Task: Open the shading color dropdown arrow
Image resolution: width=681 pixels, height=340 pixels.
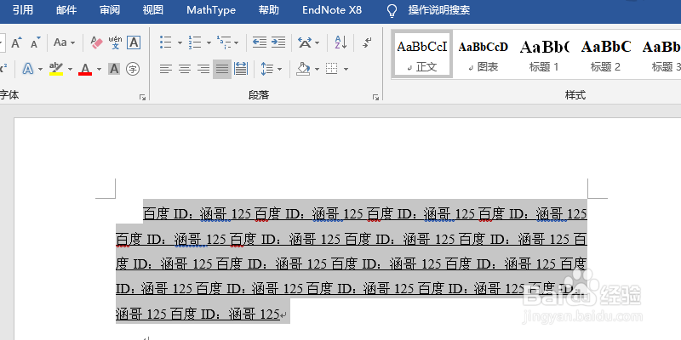Action: [317, 69]
